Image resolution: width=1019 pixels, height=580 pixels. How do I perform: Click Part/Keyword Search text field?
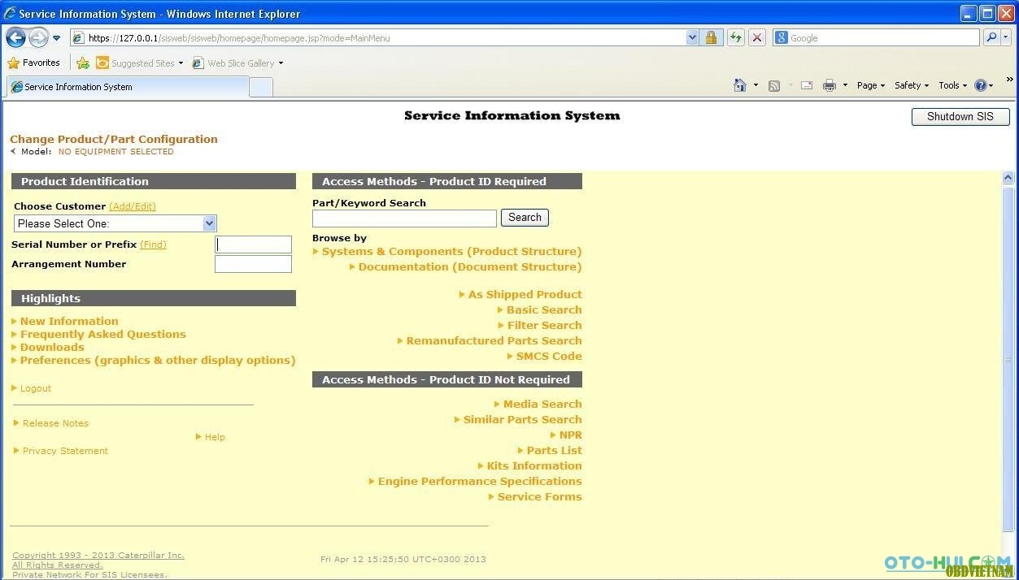pos(404,218)
